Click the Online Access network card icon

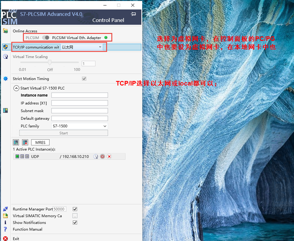5,31
